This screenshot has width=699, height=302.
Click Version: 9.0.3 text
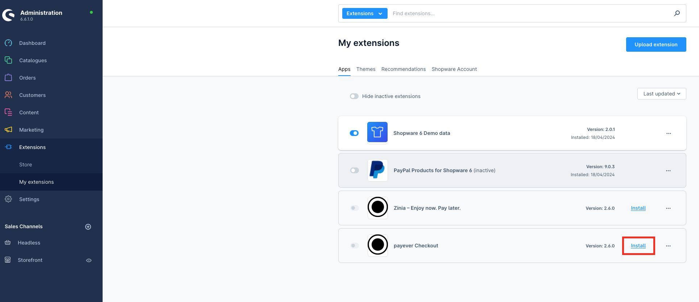point(600,167)
